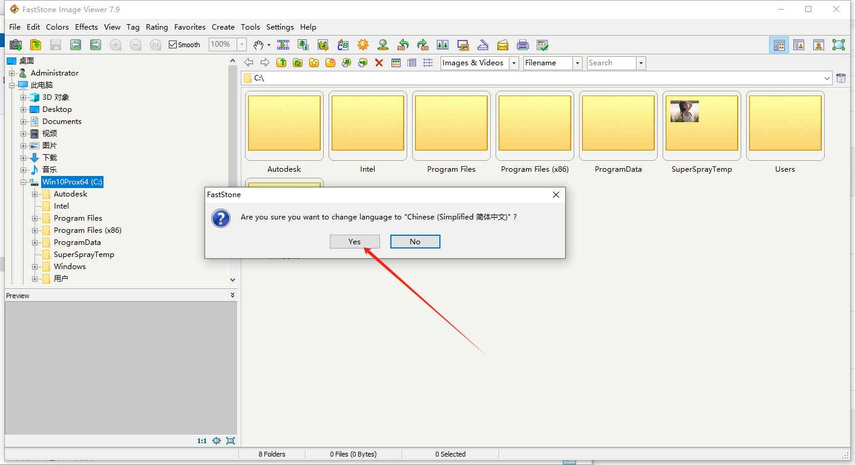
Task: Switch to full screen green arrows icon
Action: point(839,45)
